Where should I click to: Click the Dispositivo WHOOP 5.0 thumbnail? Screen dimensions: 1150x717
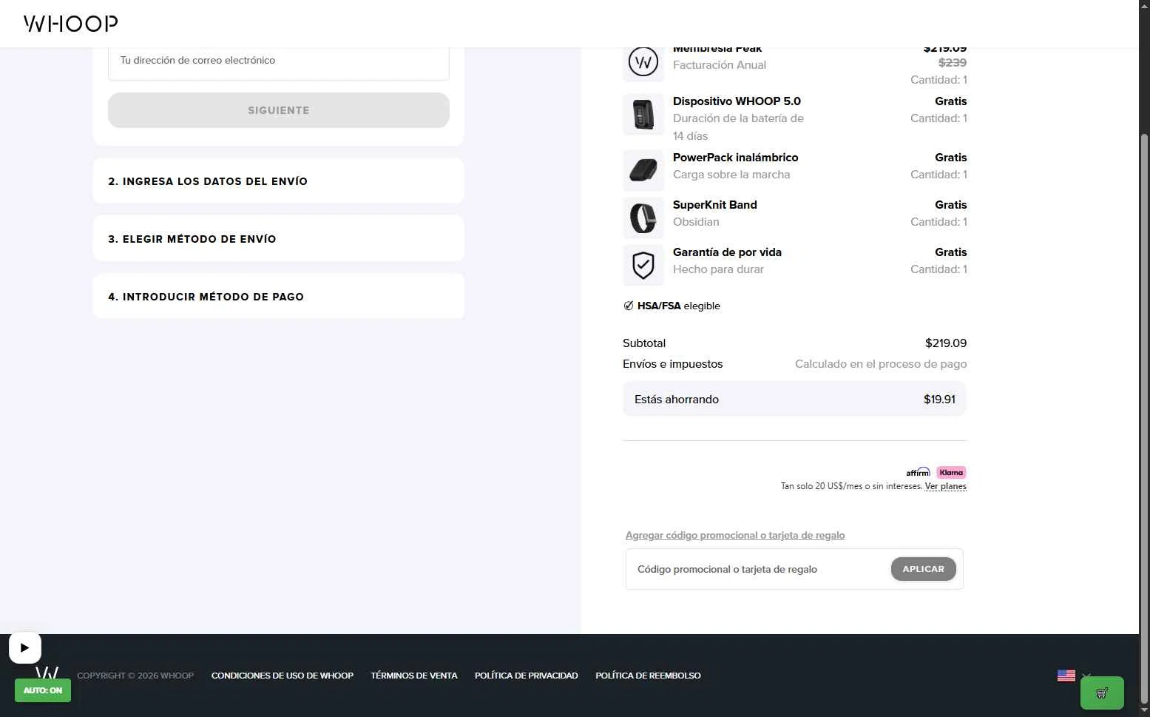click(x=643, y=115)
